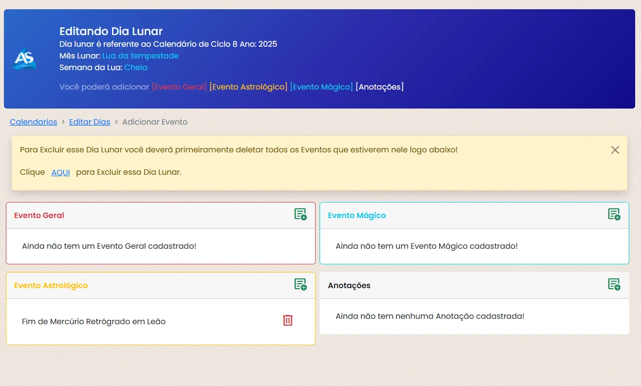
Task: Click the yellow [Evento Astrológico] banner label
Action: [248, 87]
